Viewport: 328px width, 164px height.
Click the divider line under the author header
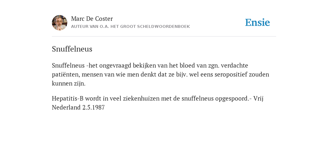(164, 37)
